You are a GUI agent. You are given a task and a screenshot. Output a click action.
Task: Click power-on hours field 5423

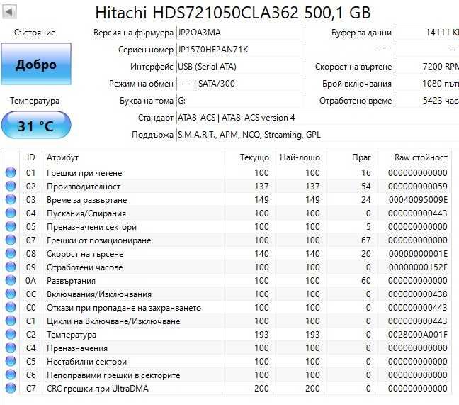[x=427, y=101]
